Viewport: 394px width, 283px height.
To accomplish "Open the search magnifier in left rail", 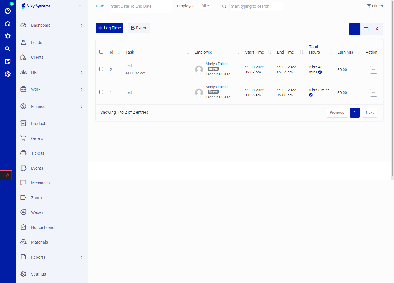I will tap(8, 49).
